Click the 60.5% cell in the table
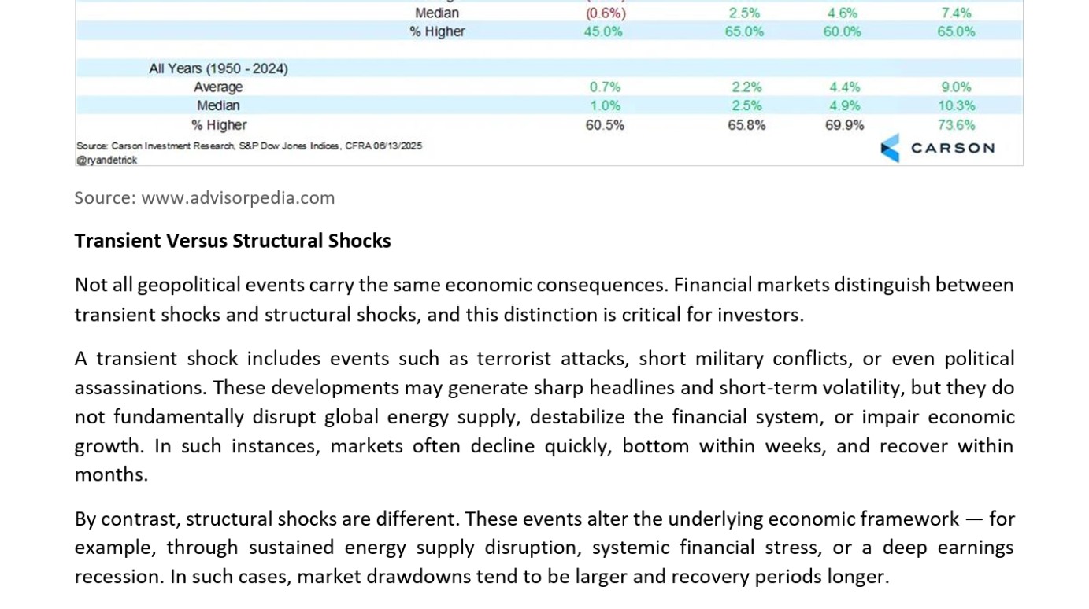Image resolution: width=1089 pixels, height=609 pixels. (x=605, y=125)
